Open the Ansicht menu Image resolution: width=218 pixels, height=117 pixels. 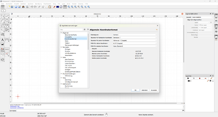pyautogui.click(x=16, y=4)
